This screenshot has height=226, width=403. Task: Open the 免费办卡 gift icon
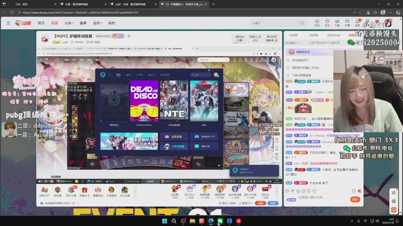point(84,192)
